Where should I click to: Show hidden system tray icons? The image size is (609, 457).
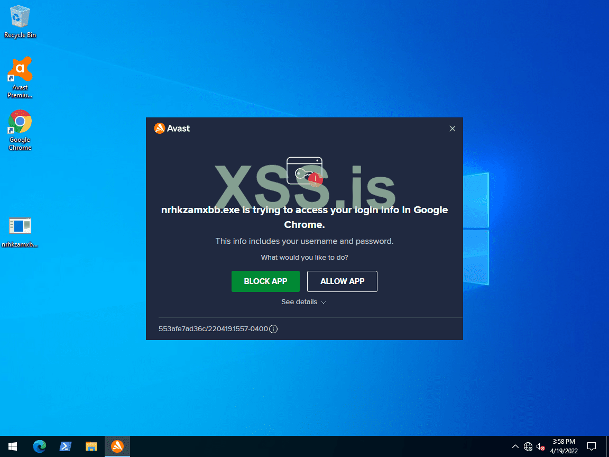(515, 446)
